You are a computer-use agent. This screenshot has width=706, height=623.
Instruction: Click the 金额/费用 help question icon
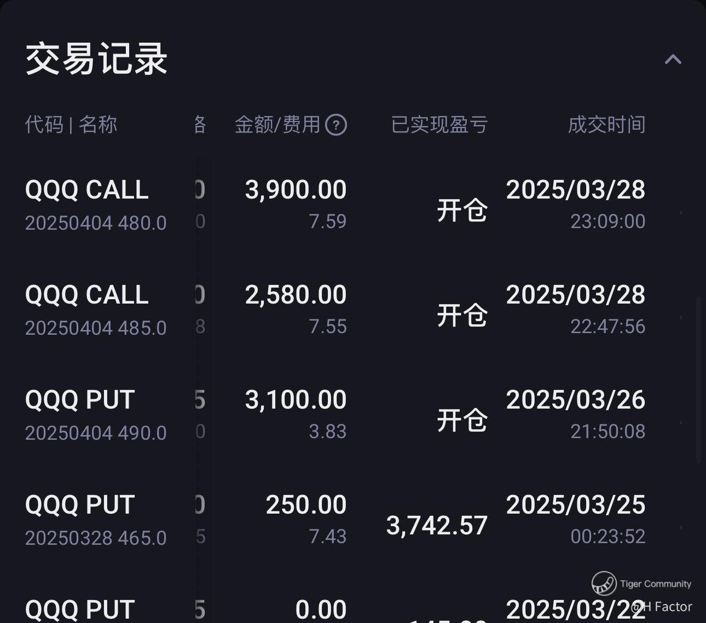[x=336, y=125]
